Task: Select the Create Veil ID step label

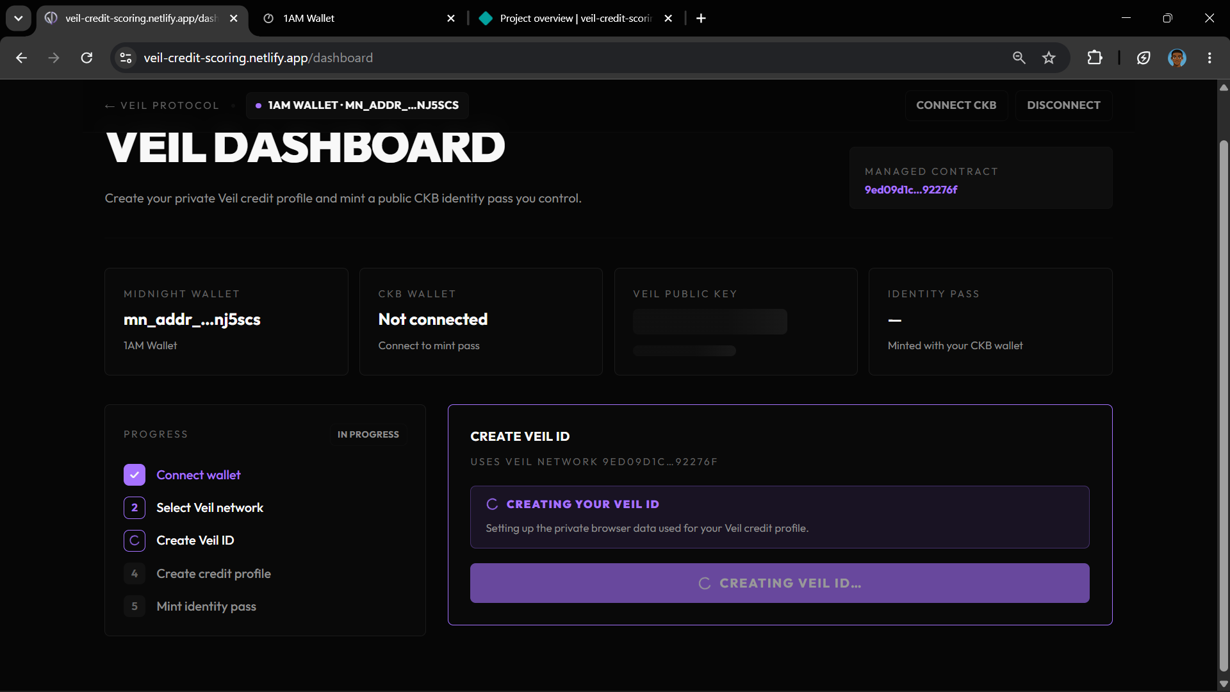Action: coord(195,540)
